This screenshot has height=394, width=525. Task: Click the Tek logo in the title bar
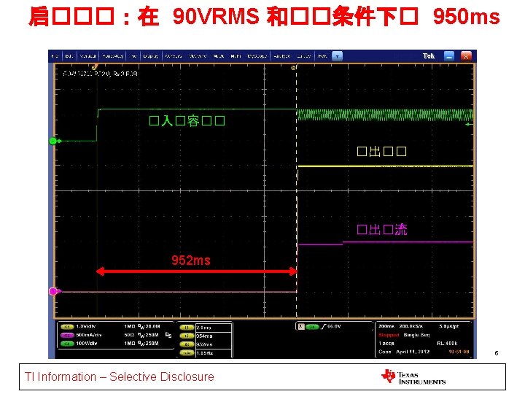click(x=429, y=56)
